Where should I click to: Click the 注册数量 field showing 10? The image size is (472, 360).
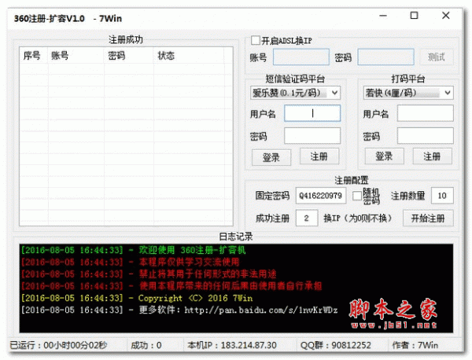(442, 196)
